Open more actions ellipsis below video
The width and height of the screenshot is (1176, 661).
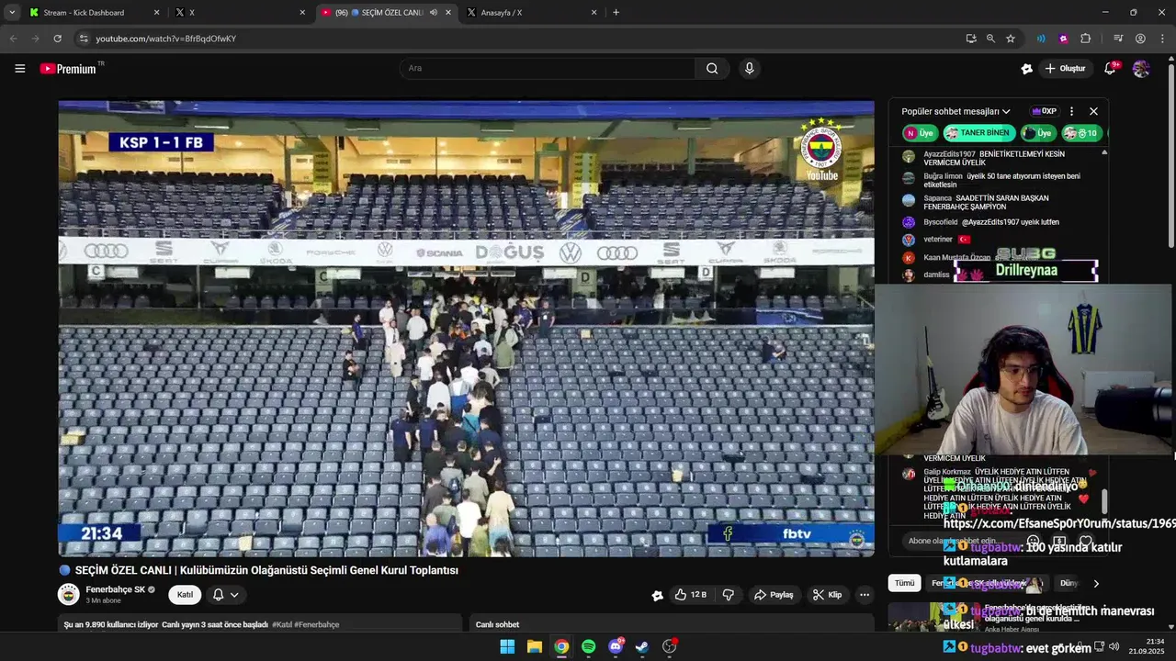(x=864, y=595)
